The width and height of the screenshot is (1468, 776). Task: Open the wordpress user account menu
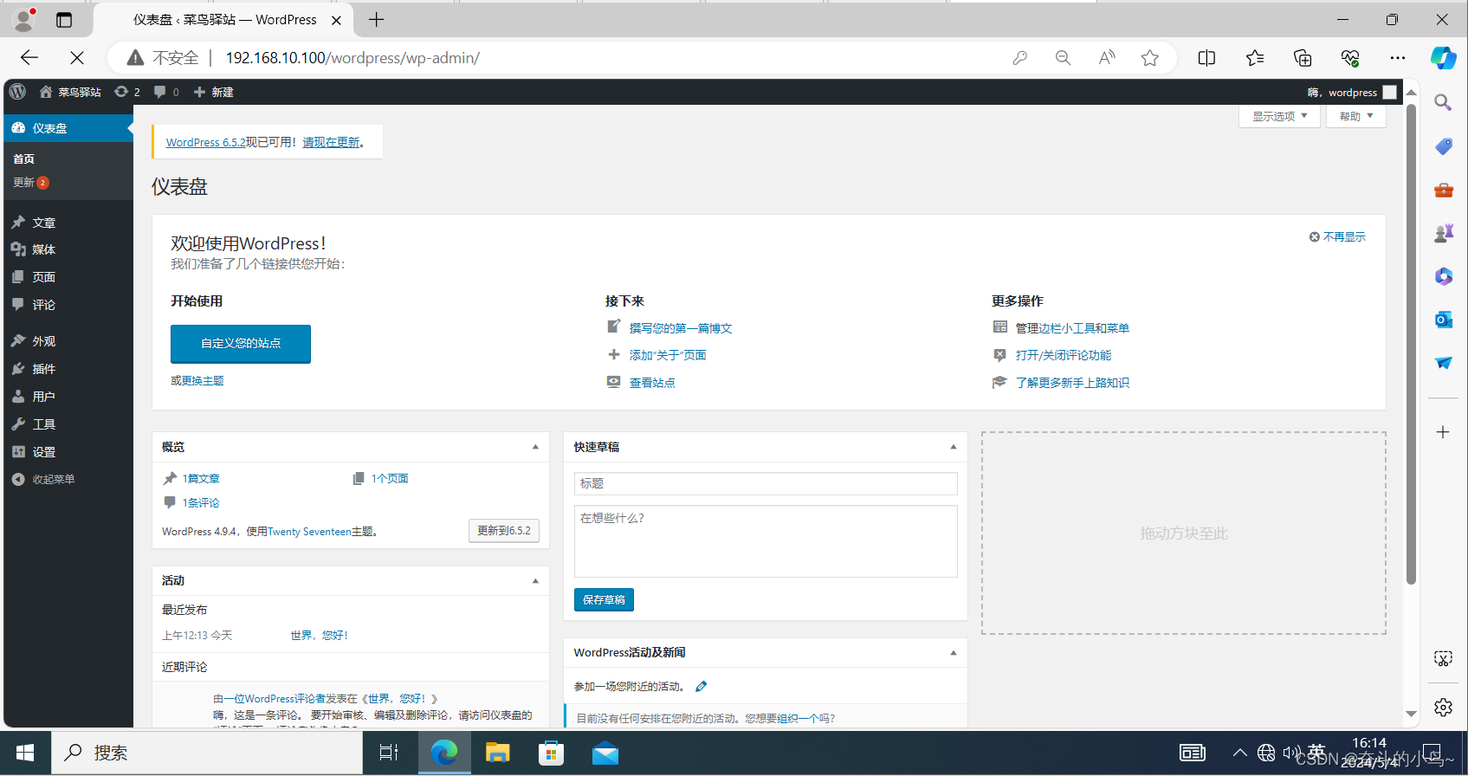tap(1352, 93)
